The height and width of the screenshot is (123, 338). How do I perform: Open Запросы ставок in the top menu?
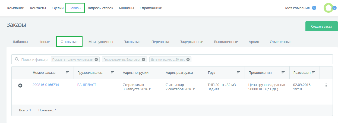coord(100,8)
